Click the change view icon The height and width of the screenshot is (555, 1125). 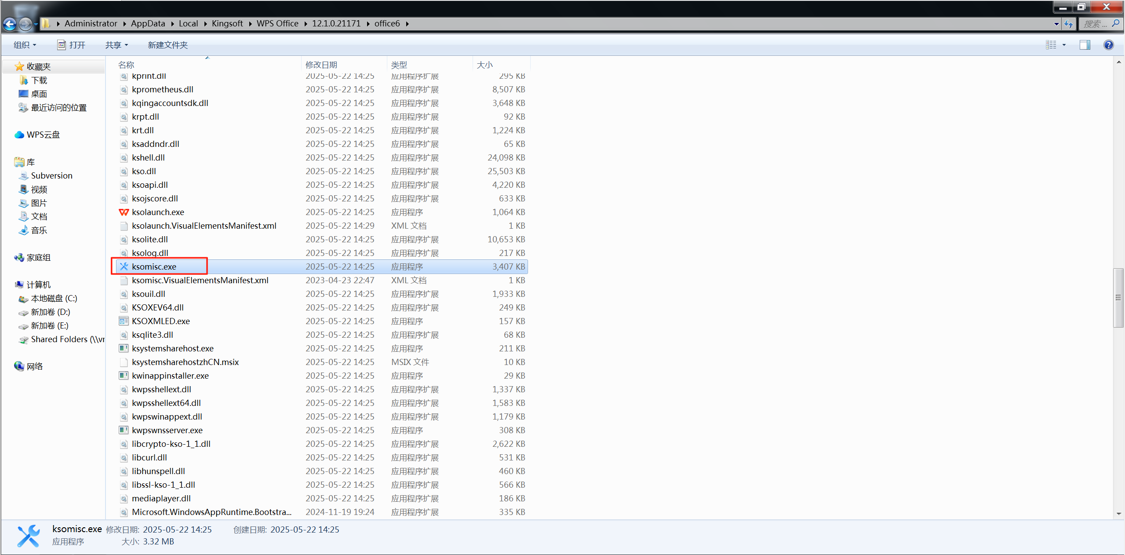pyautogui.click(x=1051, y=45)
